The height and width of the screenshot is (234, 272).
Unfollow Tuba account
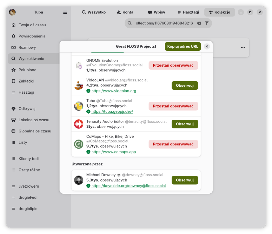pos(173,106)
